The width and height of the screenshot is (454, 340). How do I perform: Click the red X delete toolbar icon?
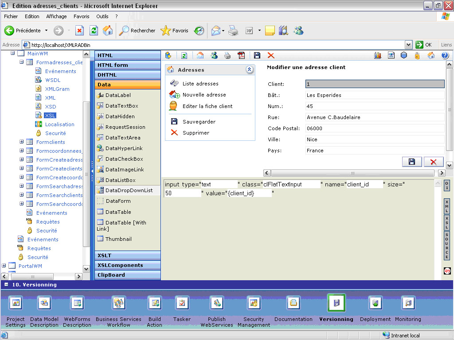click(271, 55)
